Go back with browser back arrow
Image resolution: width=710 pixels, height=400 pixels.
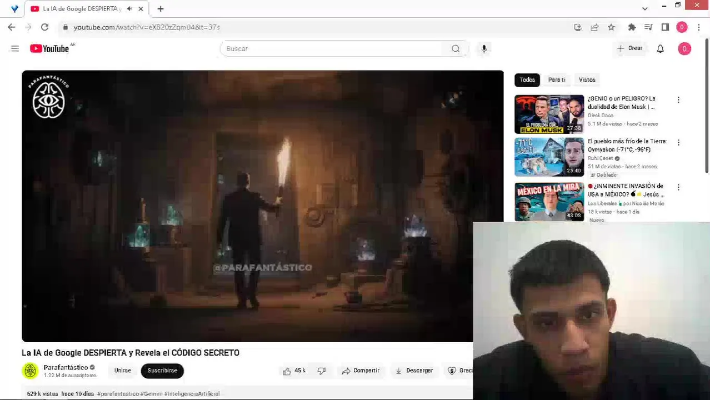click(x=12, y=27)
